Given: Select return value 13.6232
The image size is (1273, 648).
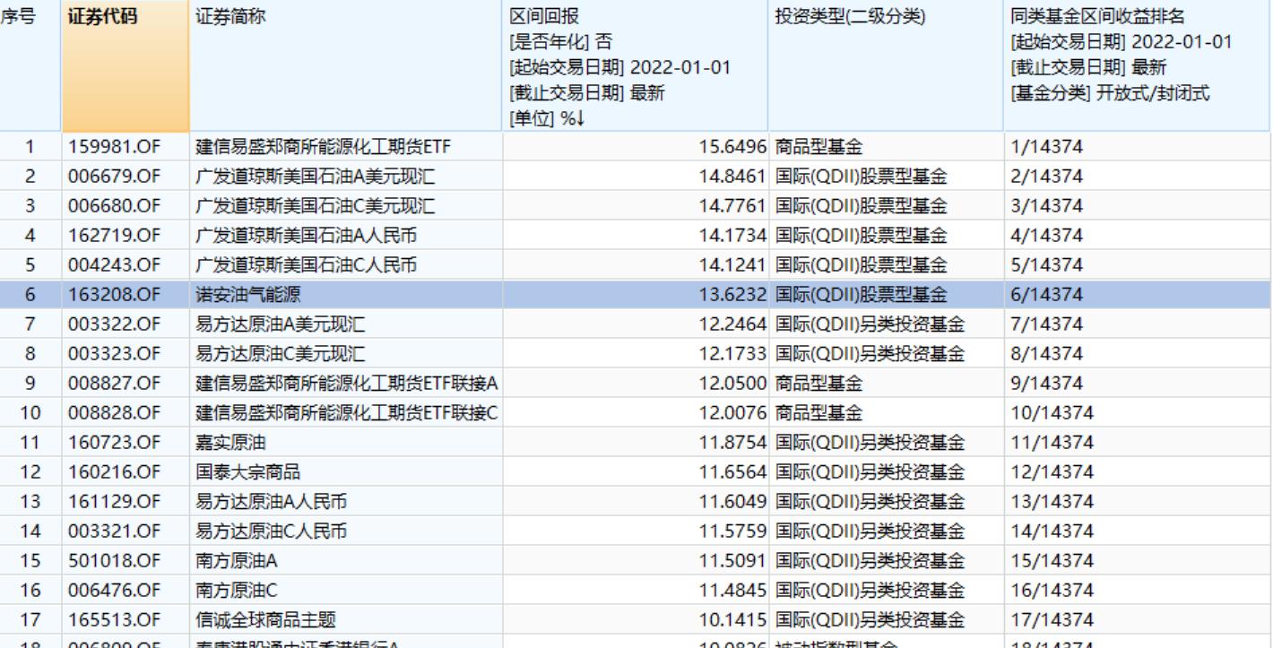Looking at the screenshot, I should pos(732,295).
